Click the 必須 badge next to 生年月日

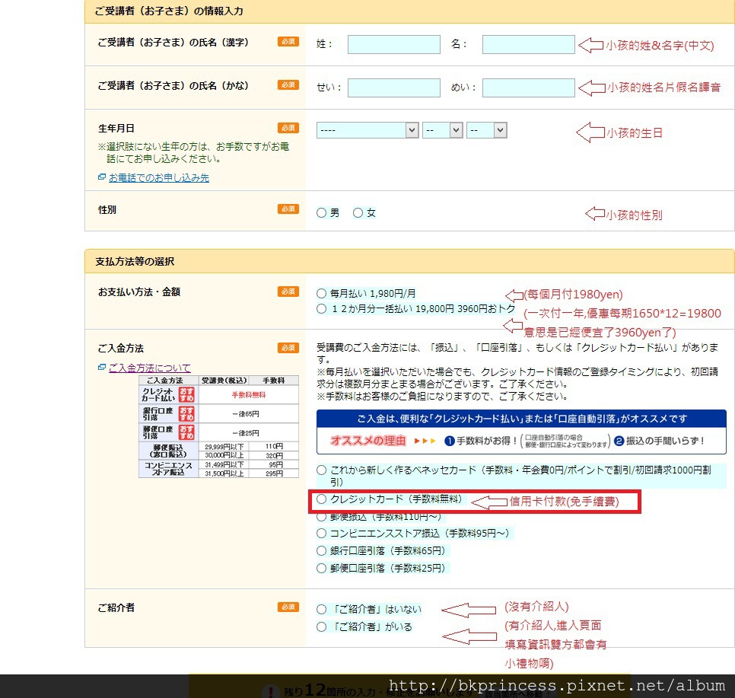288,128
